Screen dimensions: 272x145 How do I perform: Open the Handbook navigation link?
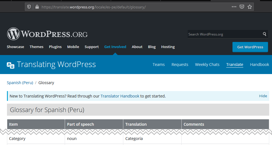(259, 65)
